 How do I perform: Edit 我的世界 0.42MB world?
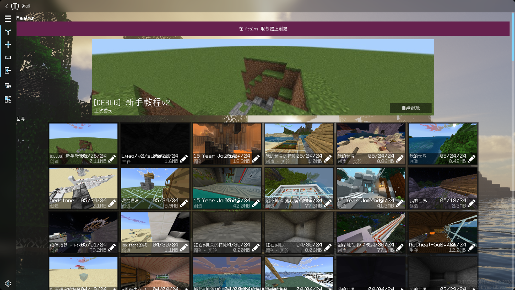pyautogui.click(x=472, y=159)
